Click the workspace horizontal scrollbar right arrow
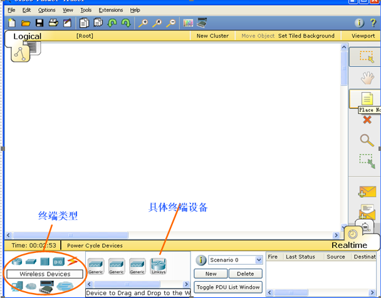 tap(336, 235)
